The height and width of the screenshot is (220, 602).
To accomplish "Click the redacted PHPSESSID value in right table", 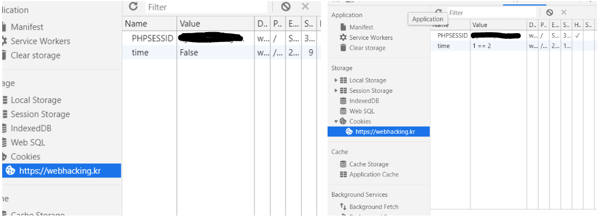I will (496, 35).
